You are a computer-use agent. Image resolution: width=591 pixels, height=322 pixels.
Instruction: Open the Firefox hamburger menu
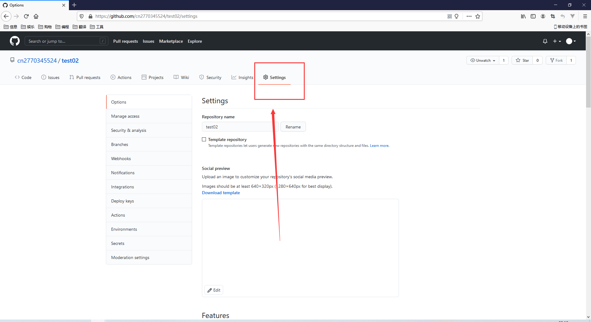click(585, 16)
